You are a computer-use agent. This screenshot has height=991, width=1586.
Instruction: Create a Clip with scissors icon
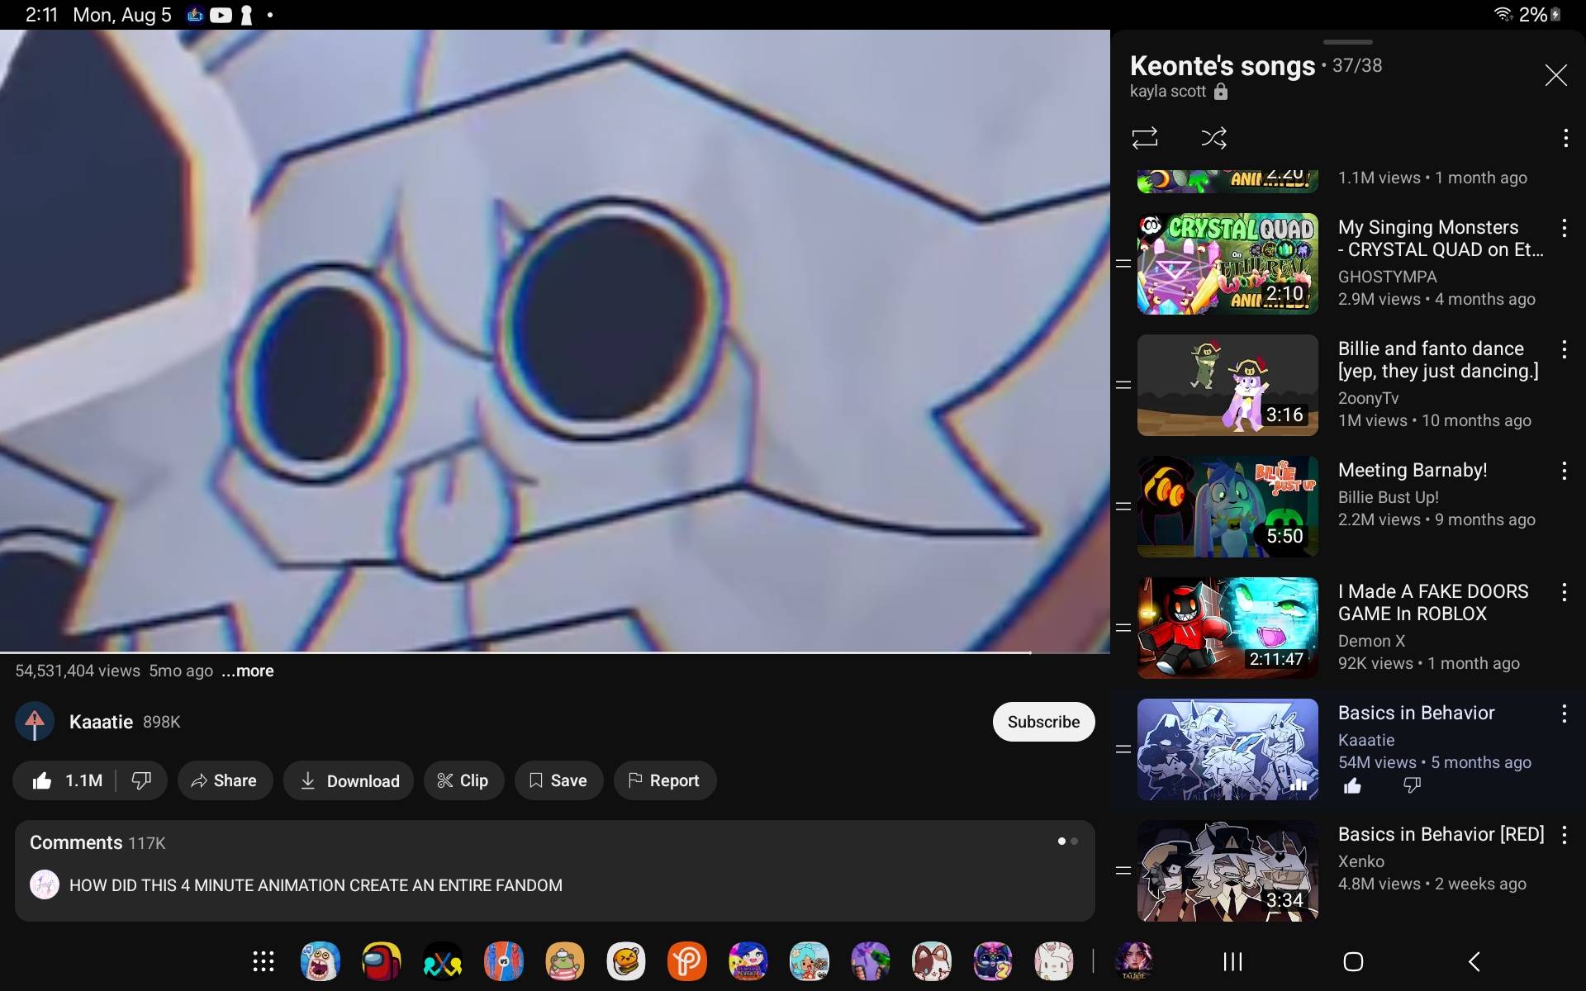[x=463, y=780]
